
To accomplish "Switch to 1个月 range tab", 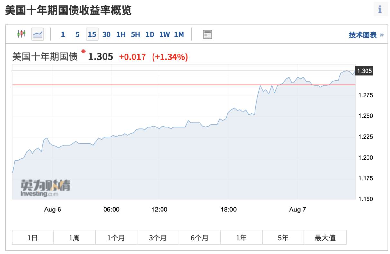I will click(x=116, y=238).
